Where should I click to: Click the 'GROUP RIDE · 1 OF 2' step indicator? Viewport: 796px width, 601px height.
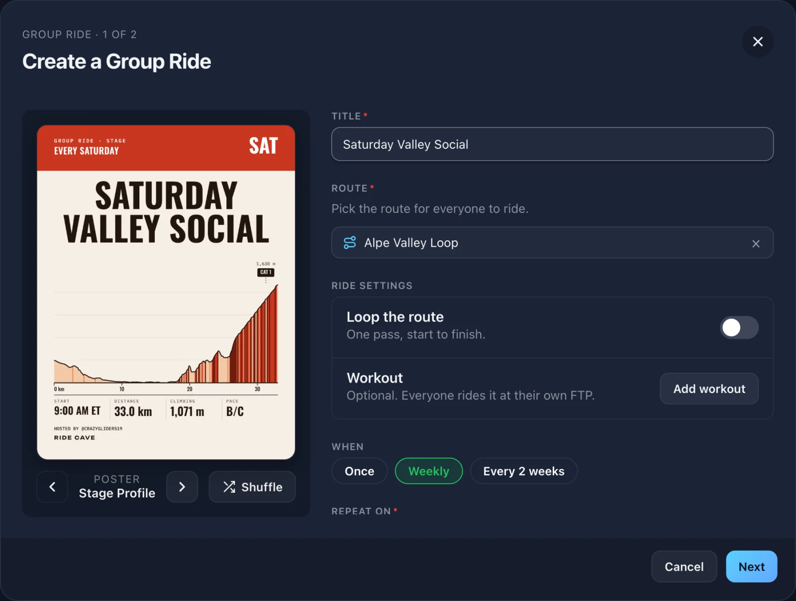(x=80, y=34)
